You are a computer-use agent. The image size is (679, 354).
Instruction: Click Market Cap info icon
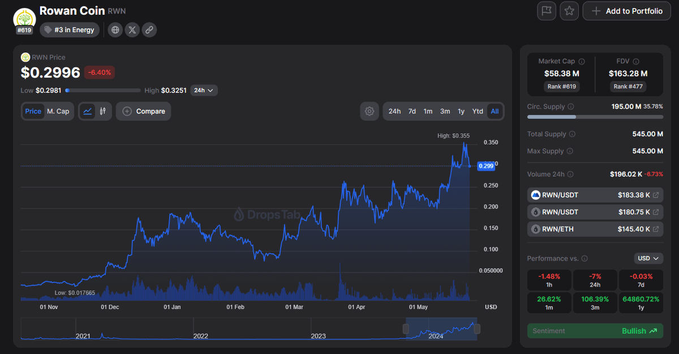(582, 61)
